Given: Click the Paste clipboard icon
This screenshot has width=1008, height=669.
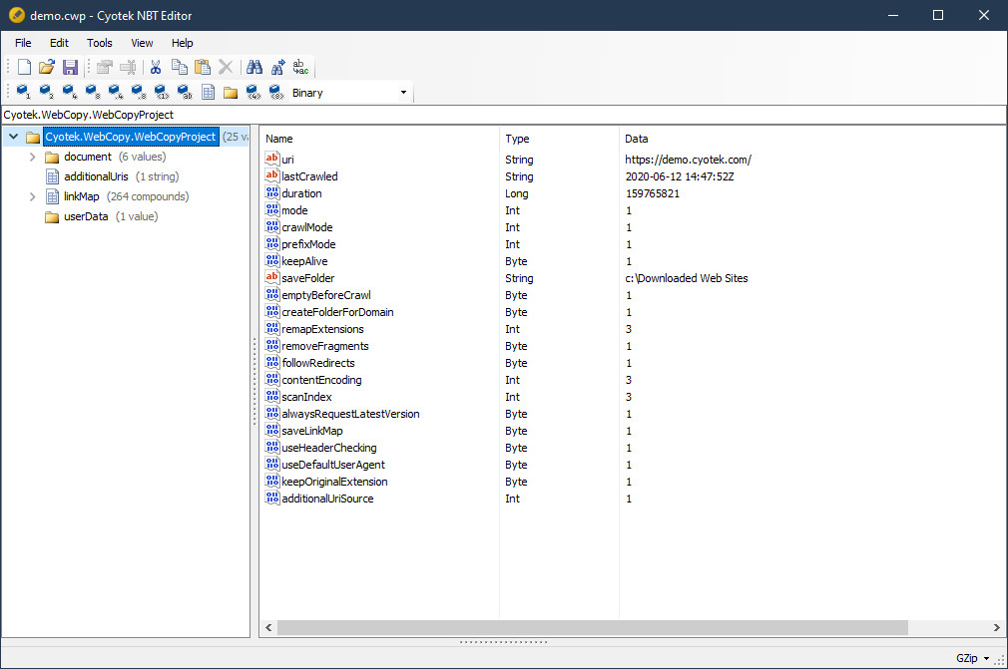Looking at the screenshot, I should point(203,67).
